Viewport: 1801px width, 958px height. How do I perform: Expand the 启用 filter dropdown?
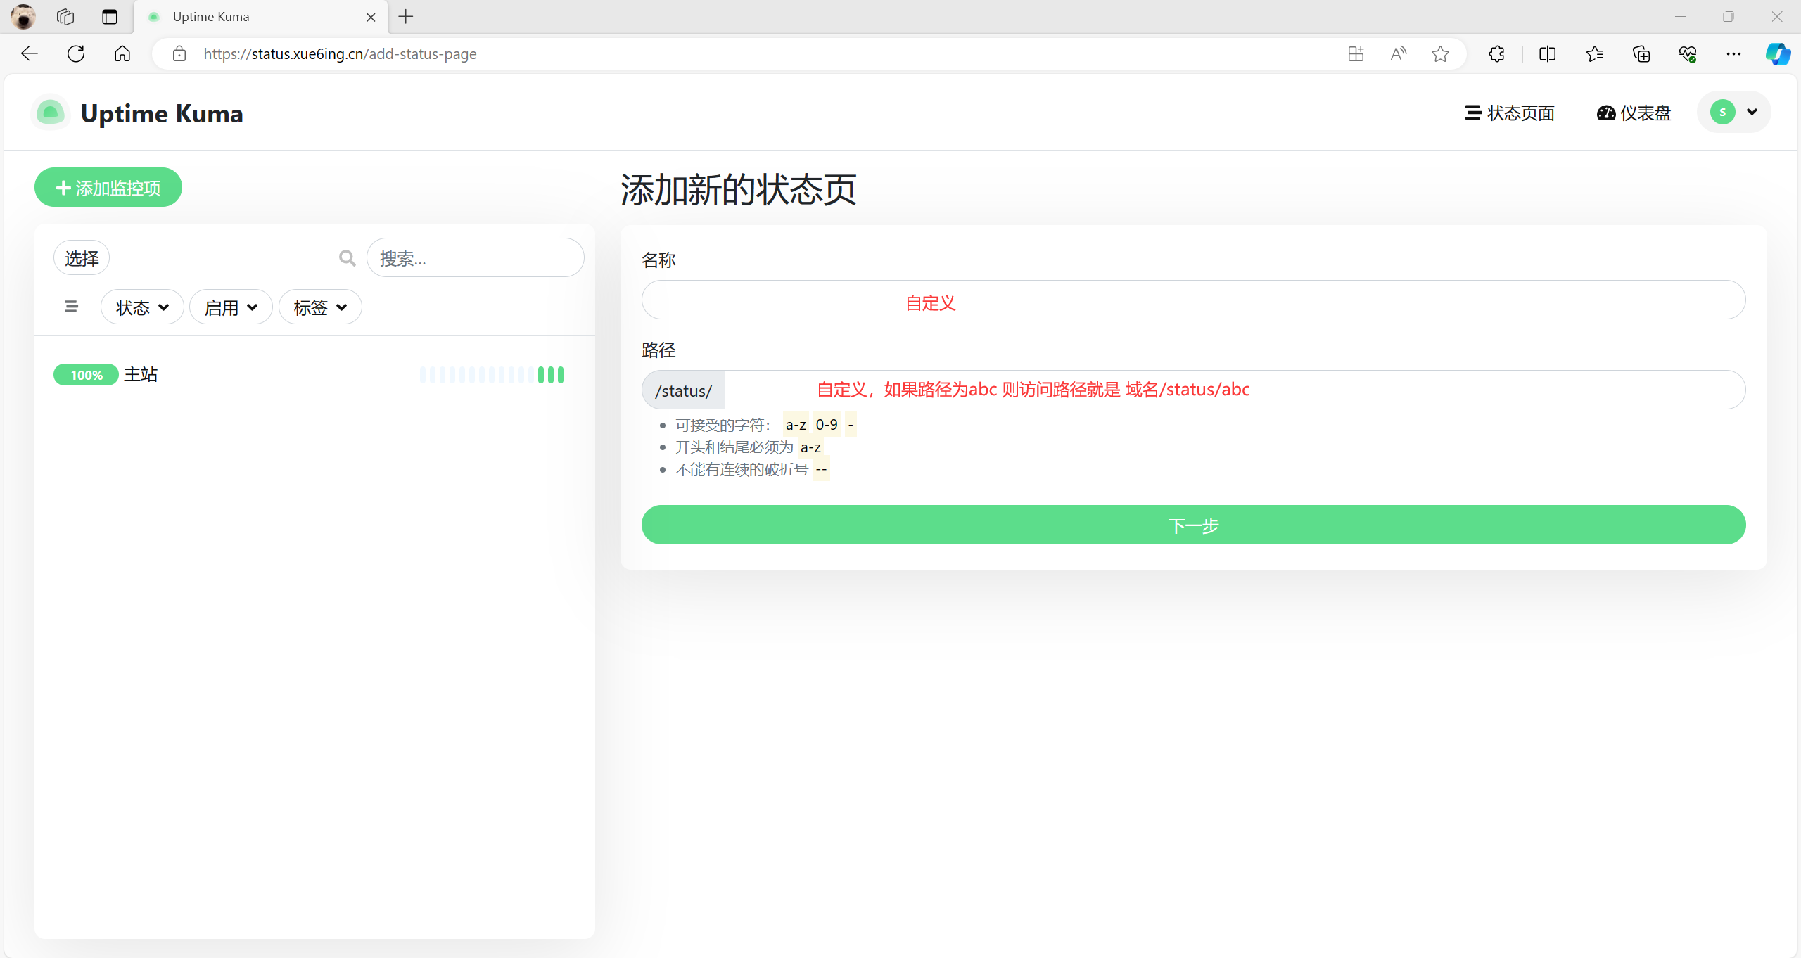pyautogui.click(x=231, y=307)
